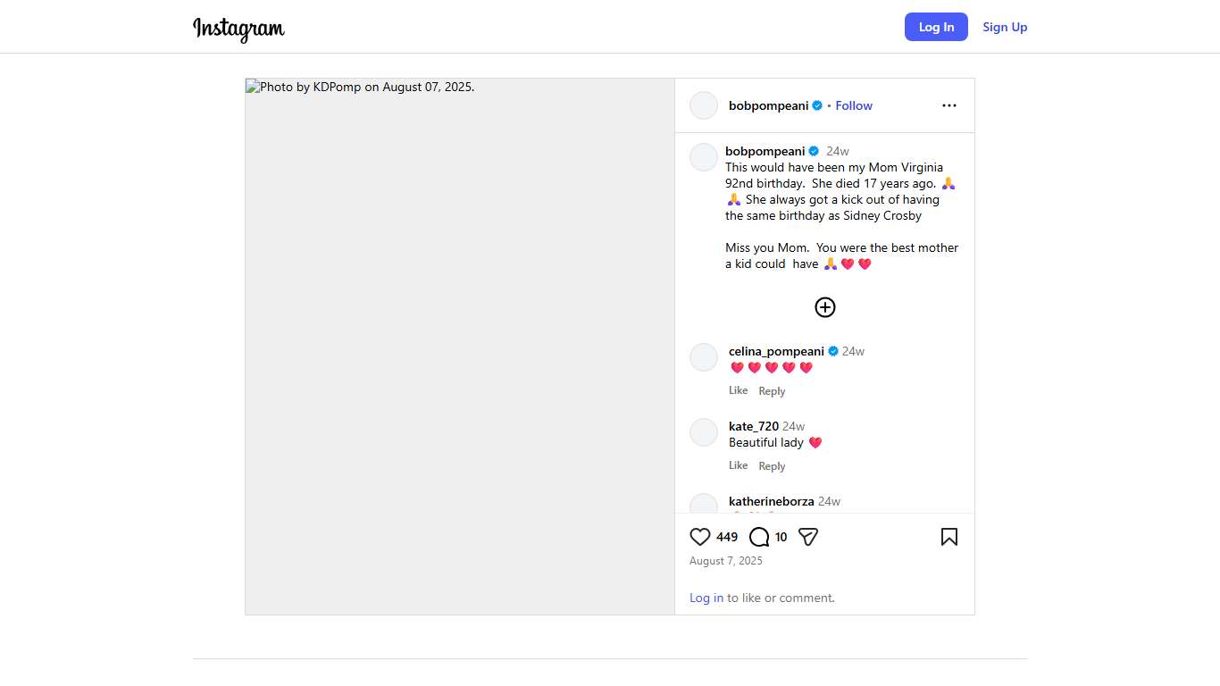Click the Instagram logo
Image resolution: width=1220 pixels, height=686 pixels.
pyautogui.click(x=238, y=28)
